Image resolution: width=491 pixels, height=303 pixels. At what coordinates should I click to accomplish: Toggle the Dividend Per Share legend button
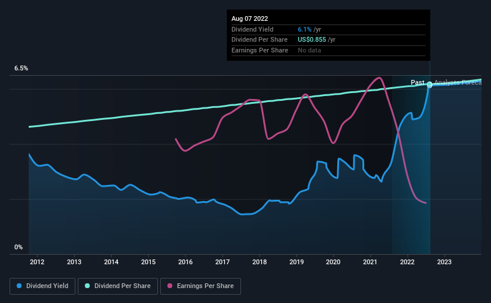pos(118,286)
